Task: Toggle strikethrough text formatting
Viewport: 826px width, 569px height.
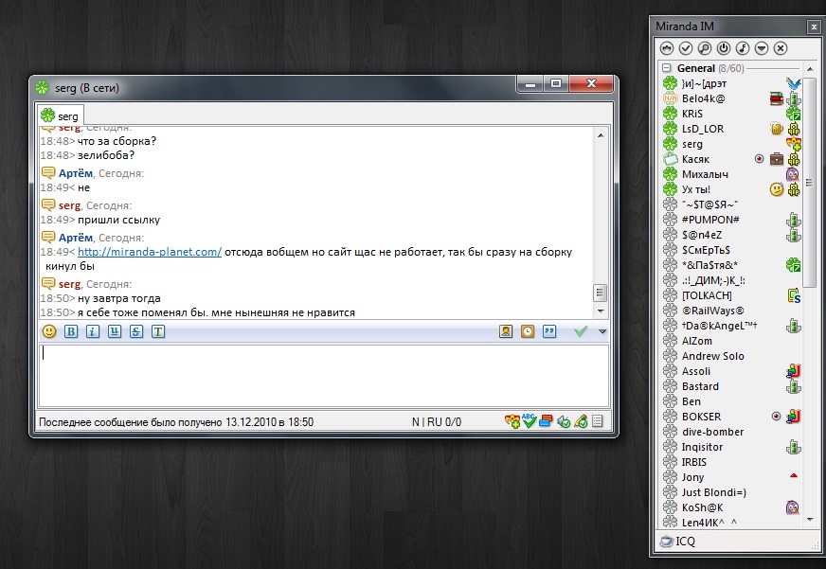Action: [x=135, y=331]
